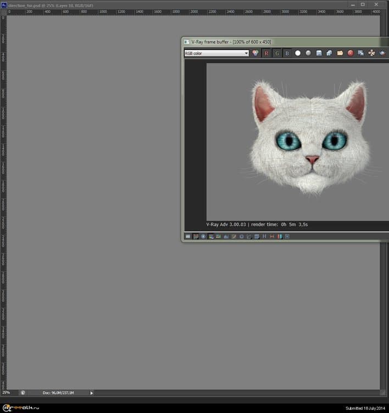This screenshot has width=389, height=413.
Task: Open the RGB color channel dropdown
Action: (216, 53)
